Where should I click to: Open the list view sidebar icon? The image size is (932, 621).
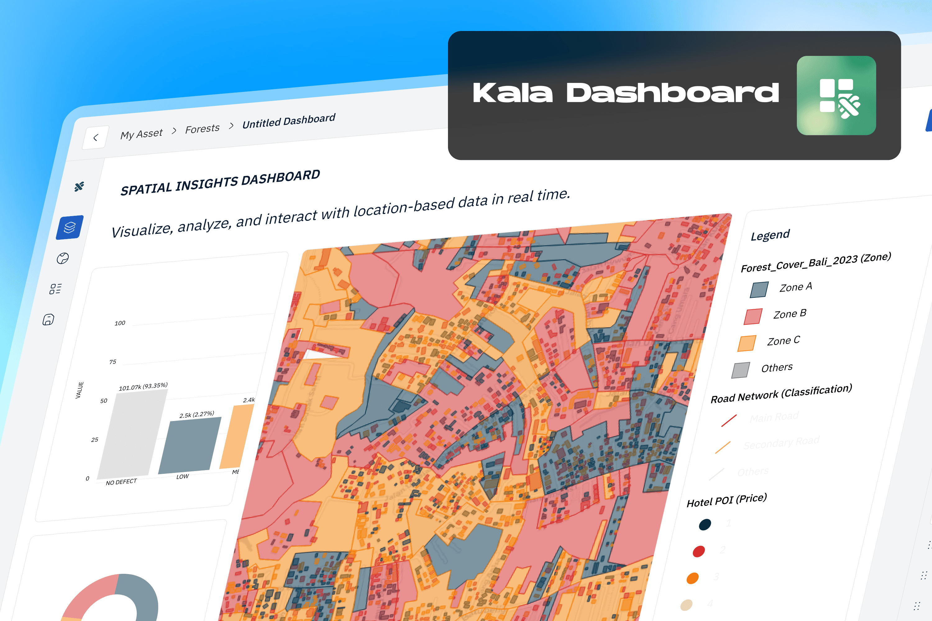pyautogui.click(x=56, y=289)
